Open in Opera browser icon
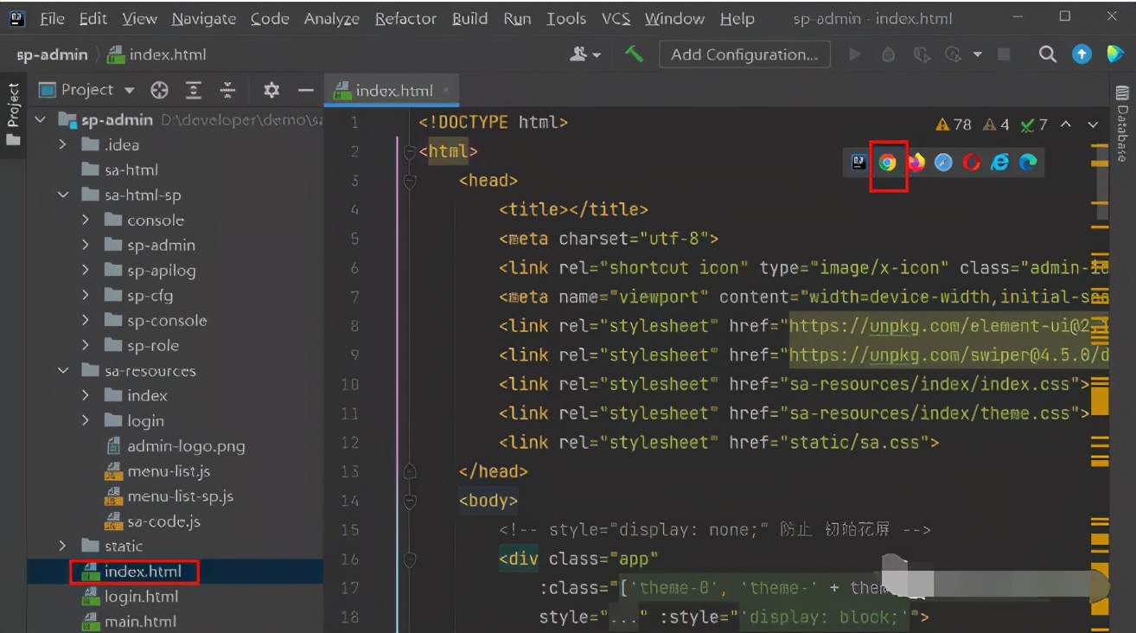Viewport: 1136px width, 633px height. pyautogui.click(x=972, y=162)
